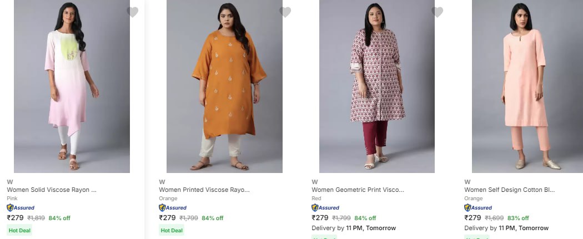Click Hot Deal tag on orange printed kurta
Screen dimensions: 583x239
172,230
